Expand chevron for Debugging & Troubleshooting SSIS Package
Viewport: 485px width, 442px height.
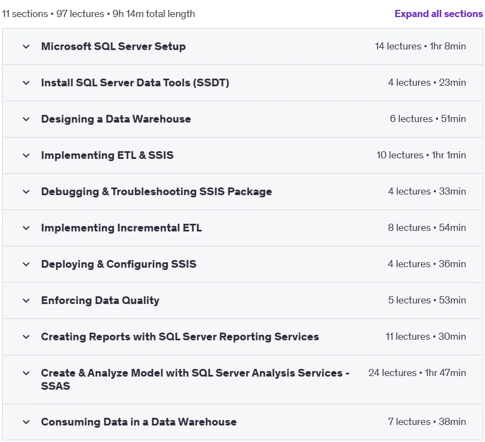[26, 192]
